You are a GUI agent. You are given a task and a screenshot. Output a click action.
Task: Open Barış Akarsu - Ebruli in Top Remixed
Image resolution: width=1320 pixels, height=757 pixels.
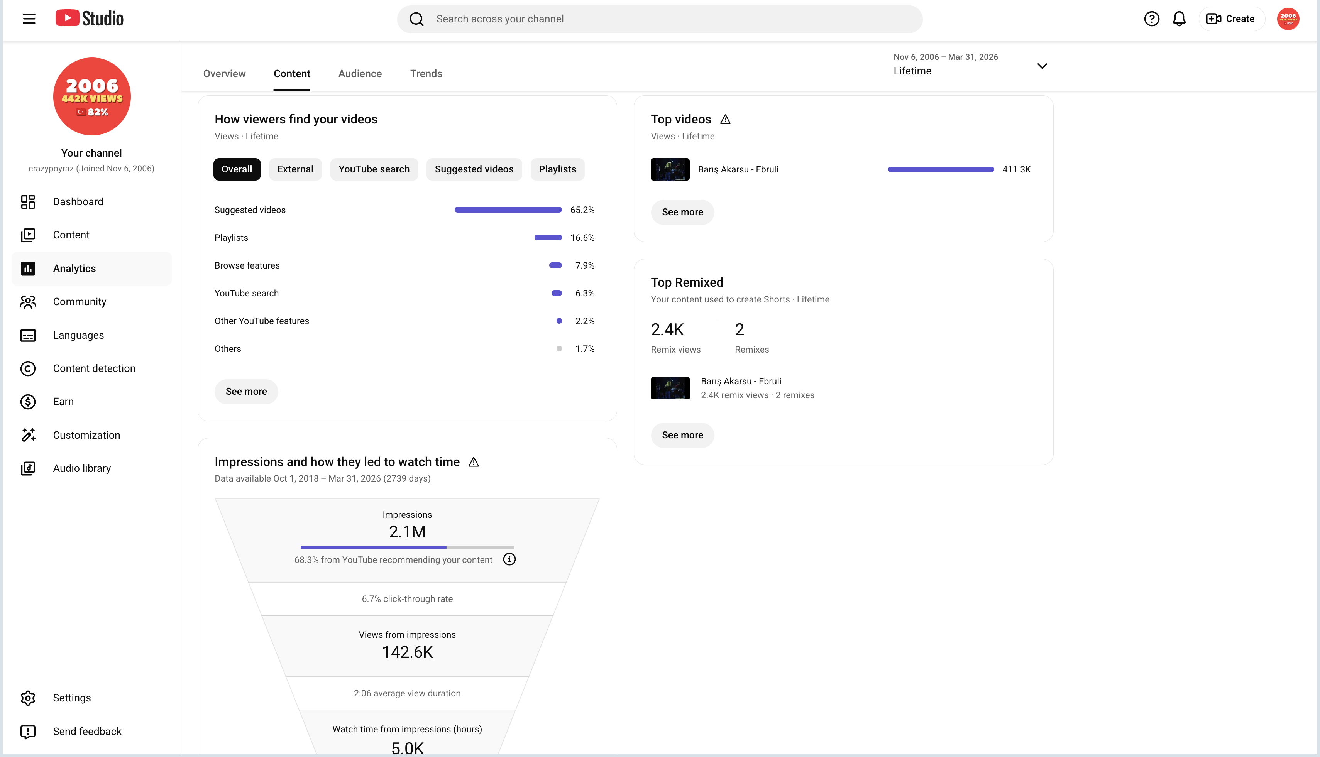pyautogui.click(x=741, y=381)
